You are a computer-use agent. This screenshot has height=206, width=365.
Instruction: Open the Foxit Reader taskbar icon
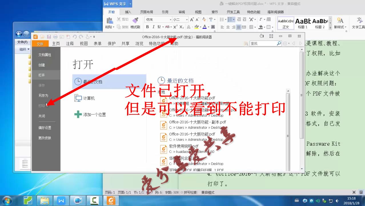[111, 200]
